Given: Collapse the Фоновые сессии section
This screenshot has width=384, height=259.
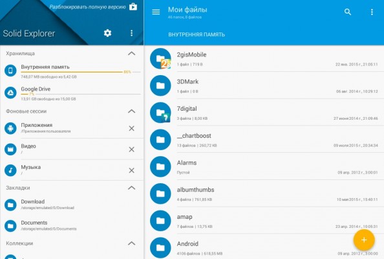Looking at the screenshot, I should [x=131, y=111].
